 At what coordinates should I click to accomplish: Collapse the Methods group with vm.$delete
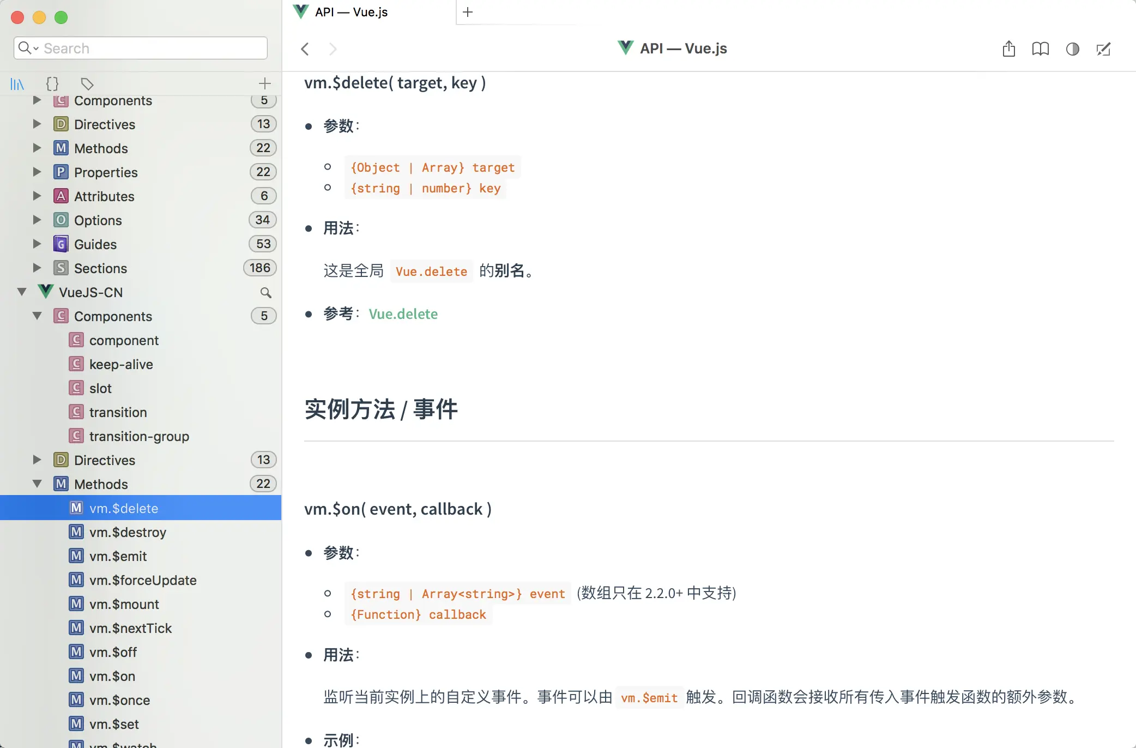[x=37, y=484]
